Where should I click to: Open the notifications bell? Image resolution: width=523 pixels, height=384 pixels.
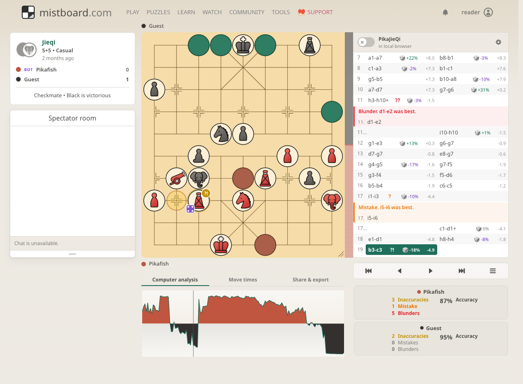pyautogui.click(x=445, y=12)
